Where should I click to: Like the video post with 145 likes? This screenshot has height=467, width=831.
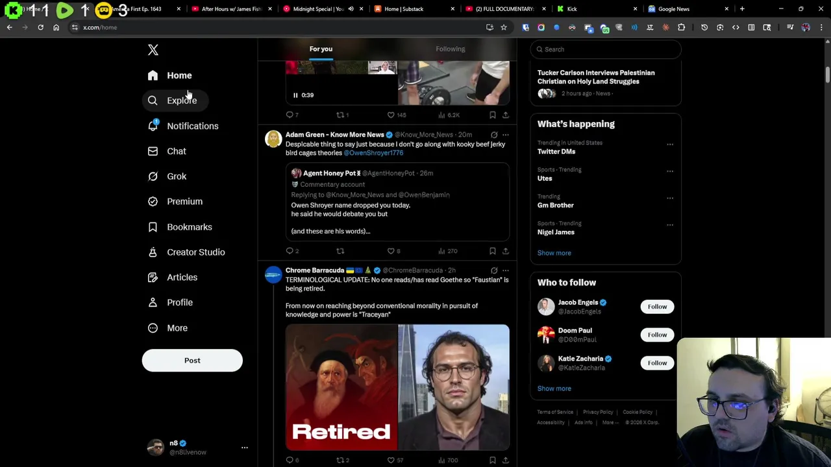[396, 115]
